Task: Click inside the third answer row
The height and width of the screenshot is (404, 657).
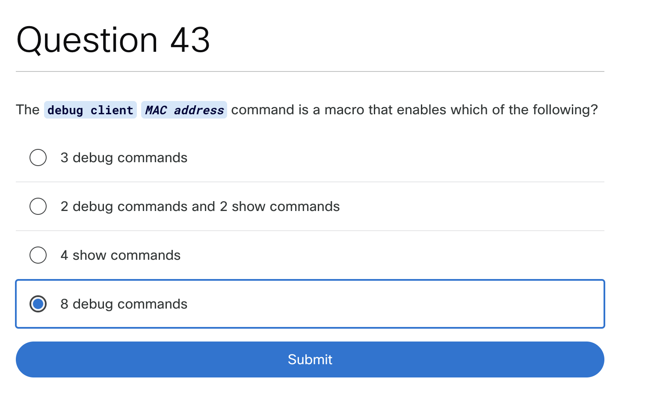Action: pyautogui.click(x=299, y=255)
